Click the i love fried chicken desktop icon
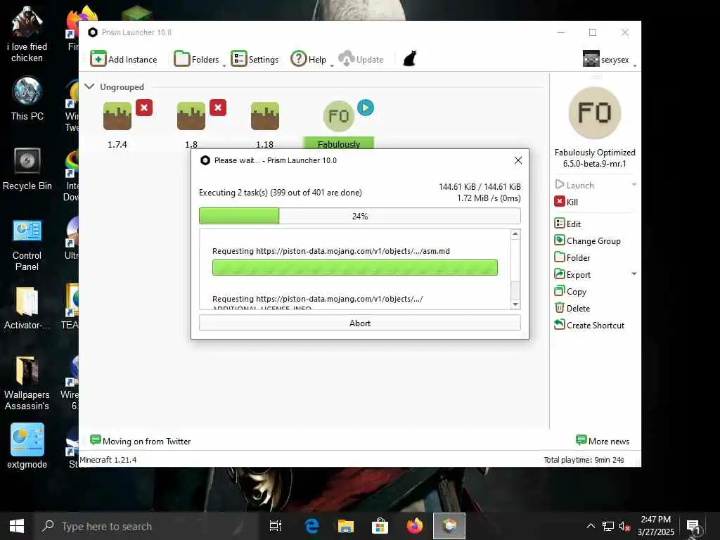Image resolution: width=720 pixels, height=540 pixels. point(27,35)
